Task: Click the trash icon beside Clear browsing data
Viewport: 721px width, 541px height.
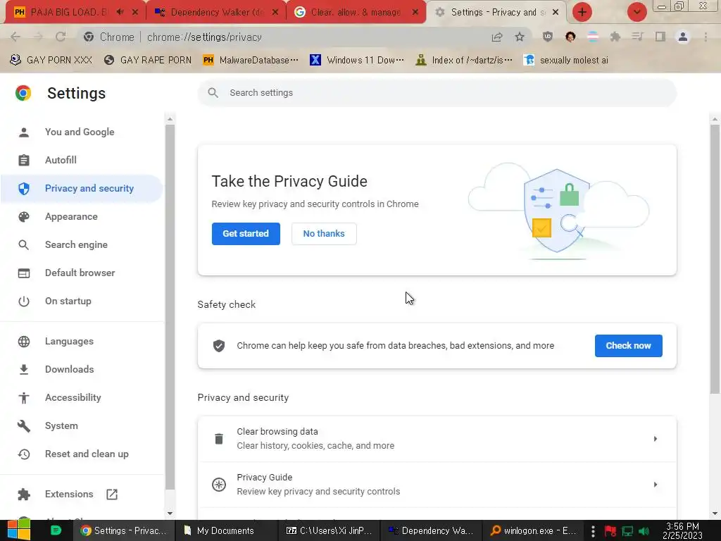Action: (219, 439)
